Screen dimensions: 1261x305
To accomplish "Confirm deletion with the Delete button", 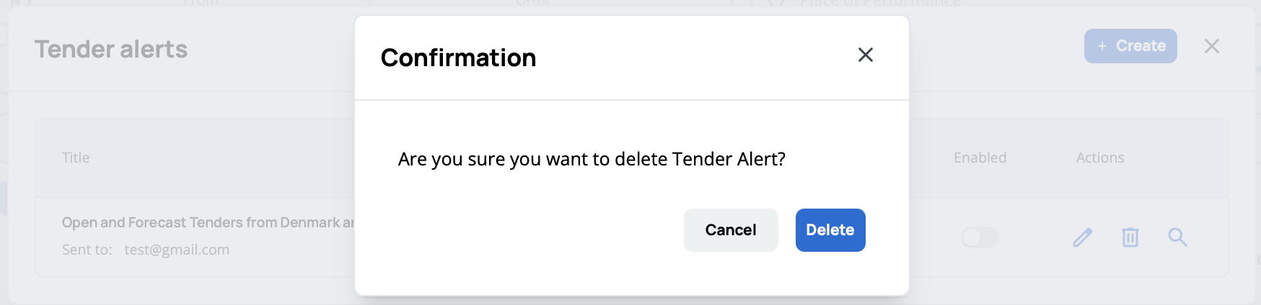I will point(830,230).
